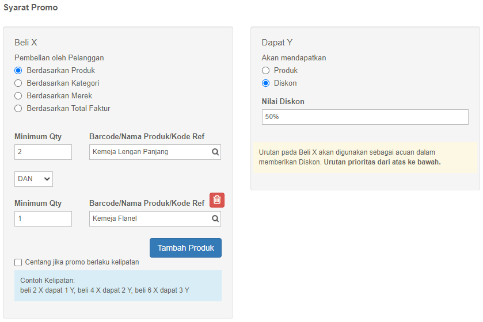Focus first Minimum Qty field showing 2
This screenshot has height=322, width=483.
click(43, 152)
